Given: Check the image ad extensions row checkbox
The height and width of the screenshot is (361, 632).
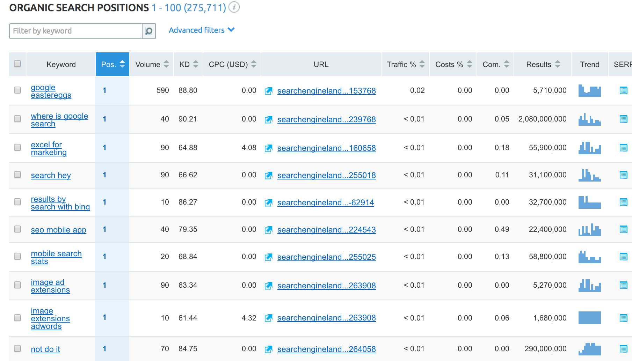Looking at the screenshot, I should [x=17, y=285].
